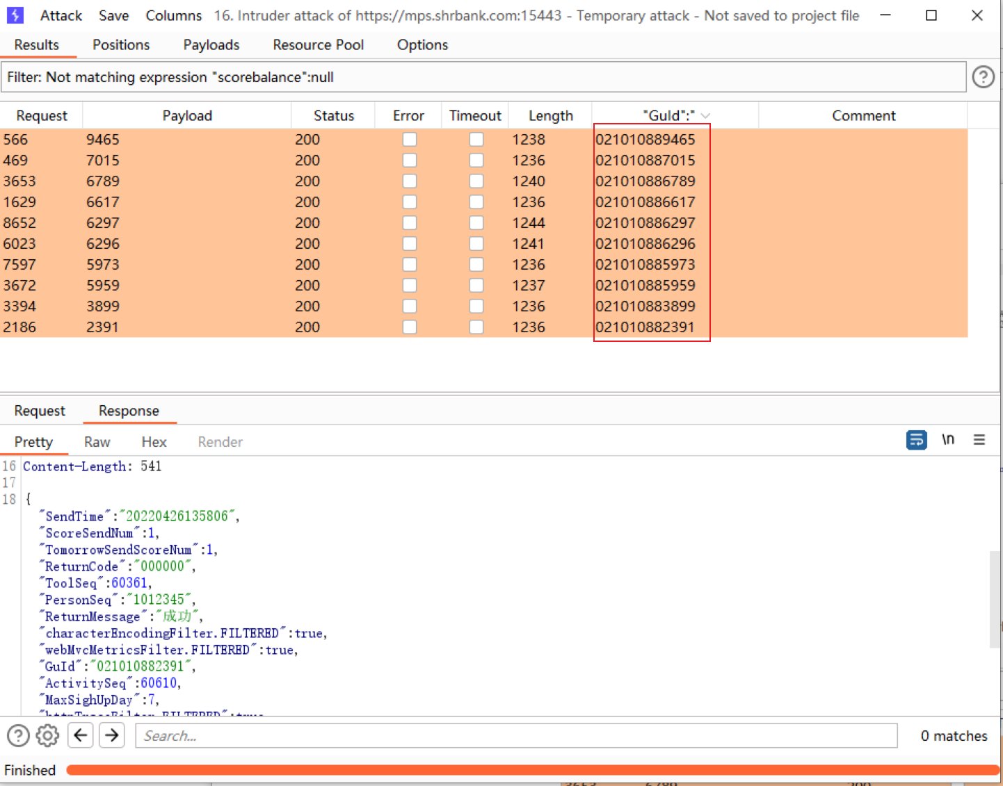Open the response viewer hamburger menu
Image resolution: width=1003 pixels, height=786 pixels.
click(x=979, y=440)
